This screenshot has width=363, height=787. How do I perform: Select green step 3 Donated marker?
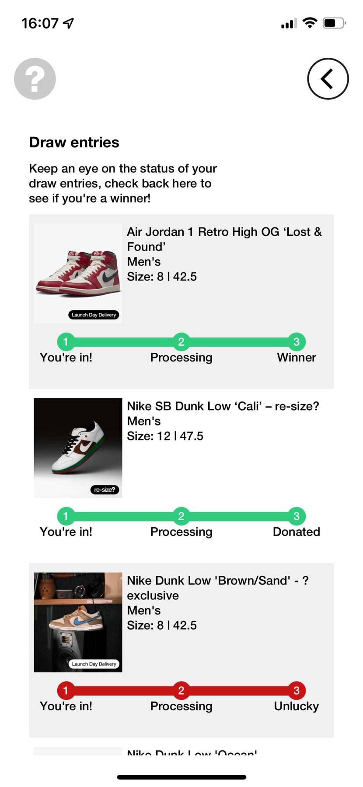(297, 516)
